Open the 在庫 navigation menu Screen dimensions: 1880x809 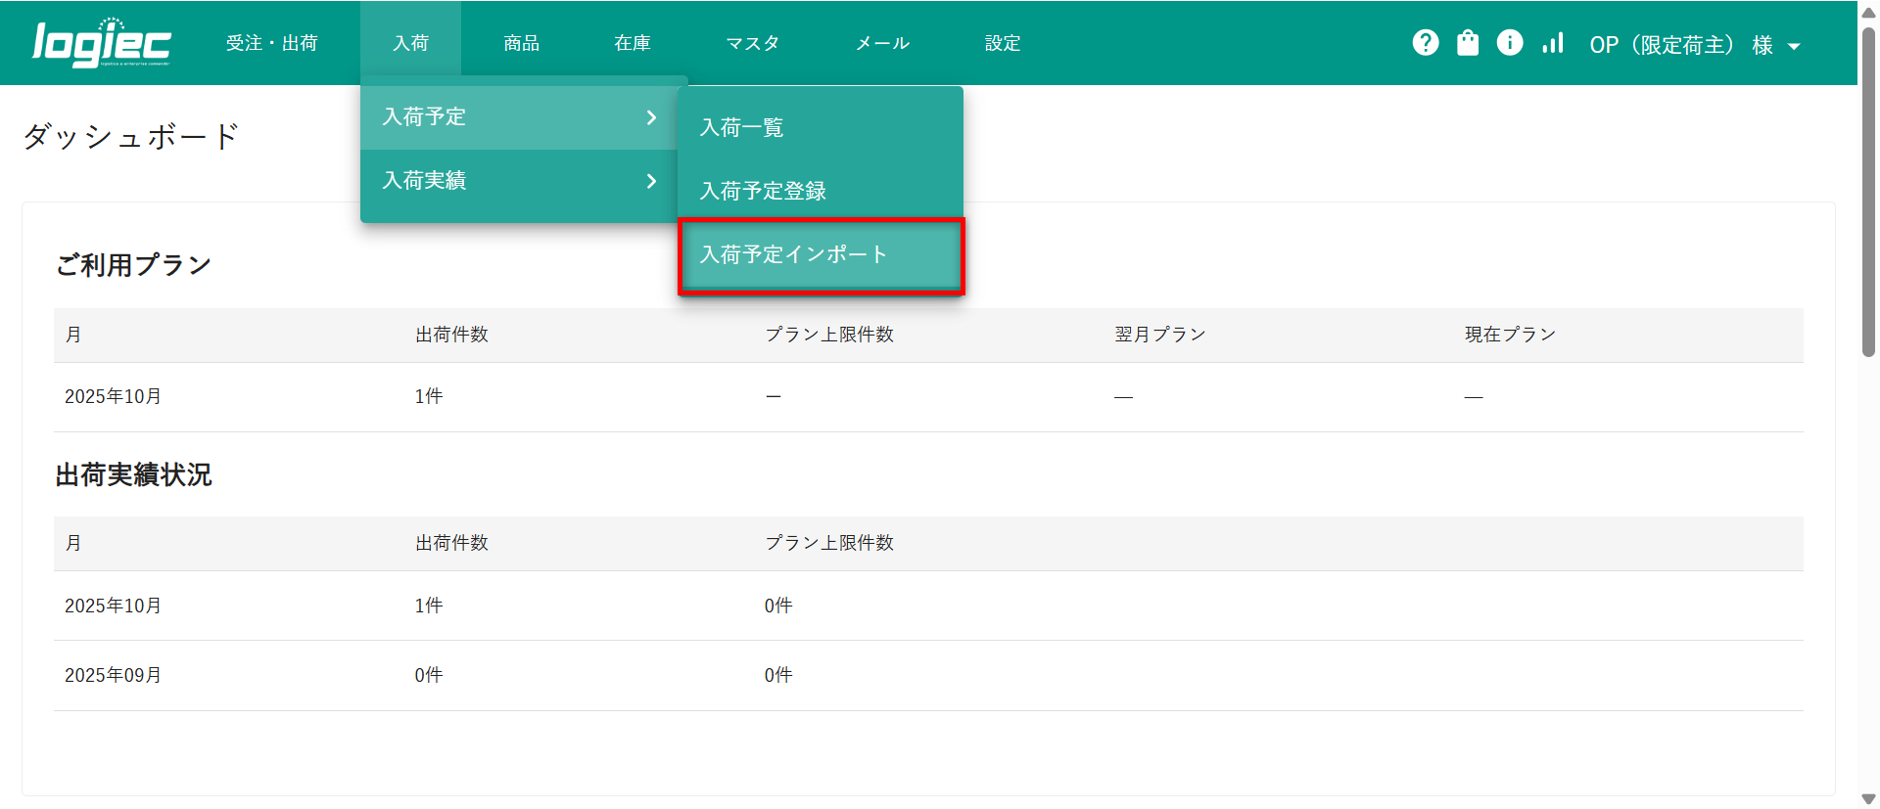point(632,43)
